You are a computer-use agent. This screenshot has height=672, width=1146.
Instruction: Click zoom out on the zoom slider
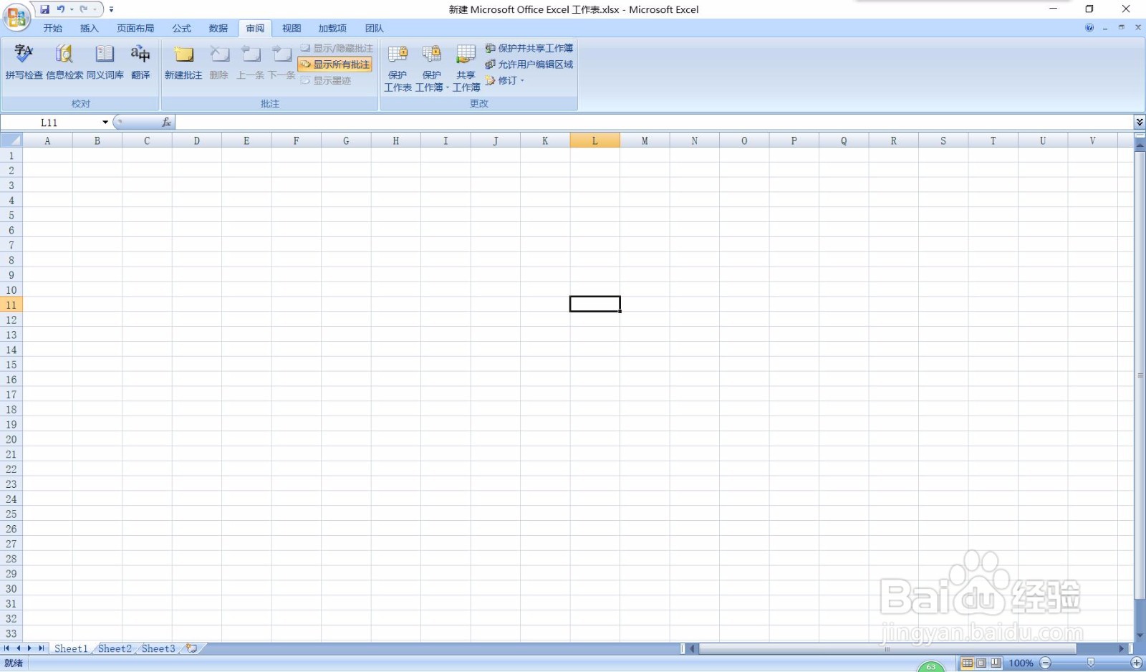pos(1046,663)
